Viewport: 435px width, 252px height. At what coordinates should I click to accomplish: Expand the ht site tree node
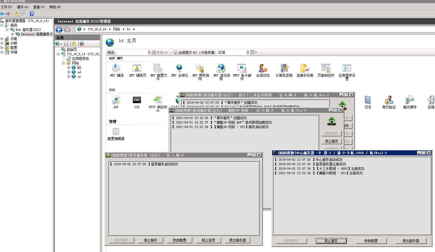point(69,67)
